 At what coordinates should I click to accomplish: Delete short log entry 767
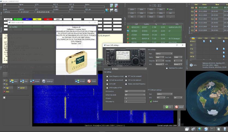[196, 15]
